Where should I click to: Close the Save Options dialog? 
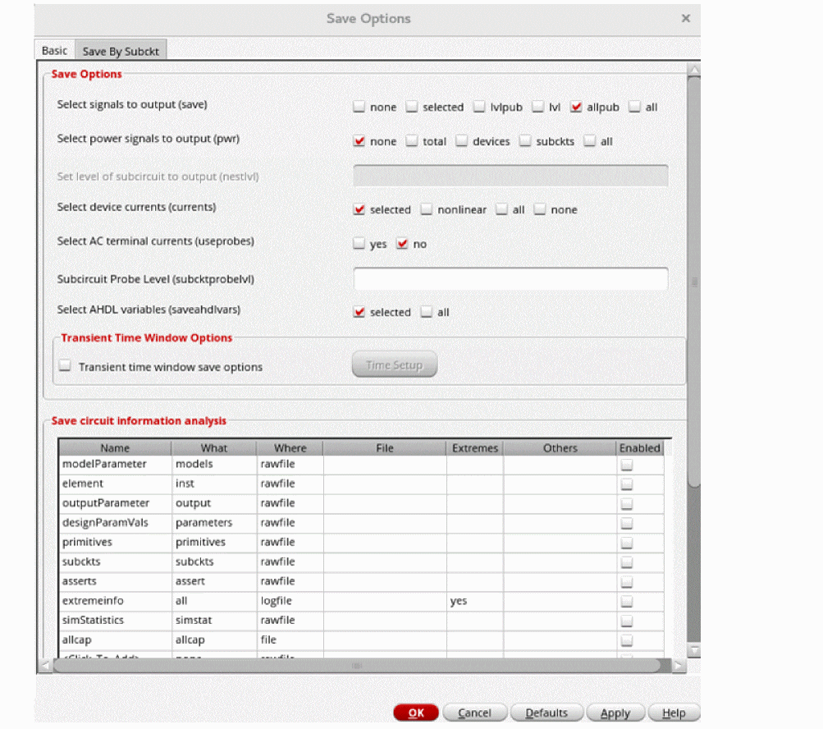coord(685,18)
